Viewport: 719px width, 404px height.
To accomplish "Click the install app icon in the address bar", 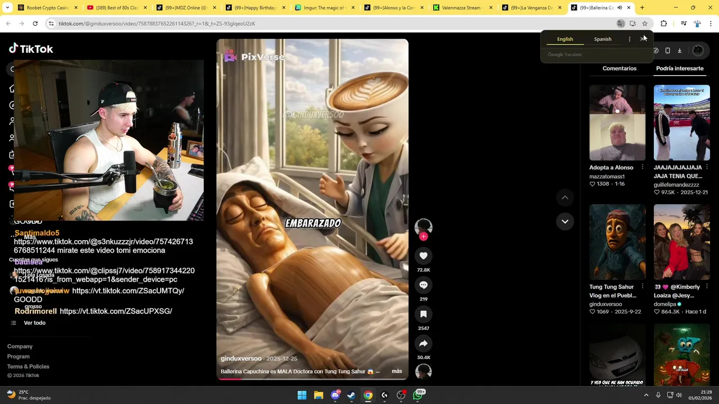I will point(632,24).
